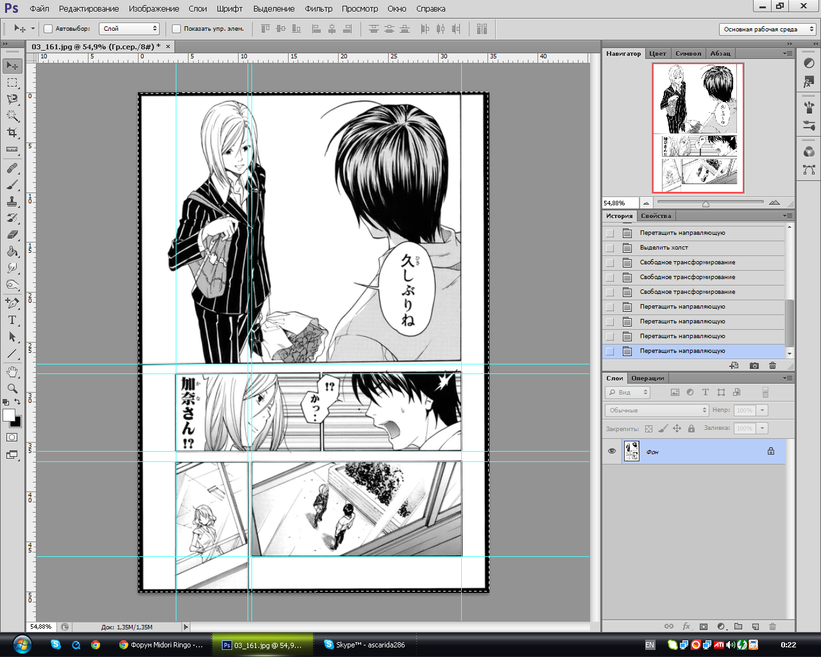Open the Непр opacity dropdown arrow
Screen dimensions: 821x657
coord(763,411)
